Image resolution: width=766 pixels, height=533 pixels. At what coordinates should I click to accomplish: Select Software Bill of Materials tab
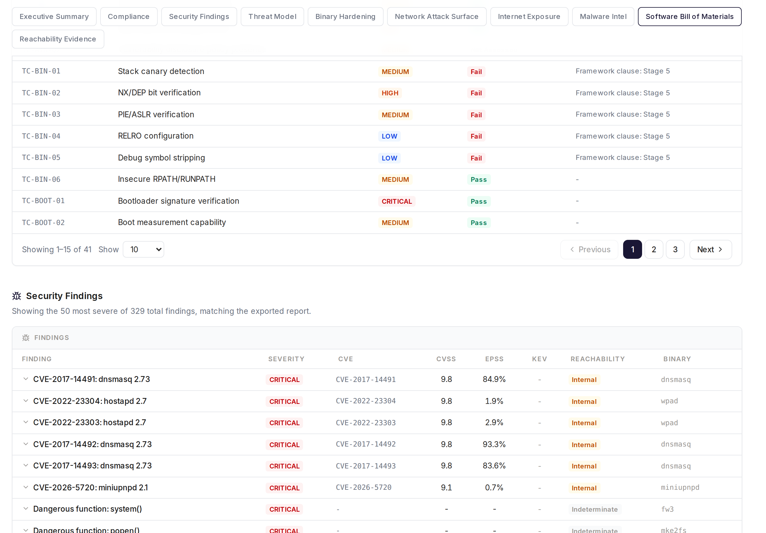[690, 17]
